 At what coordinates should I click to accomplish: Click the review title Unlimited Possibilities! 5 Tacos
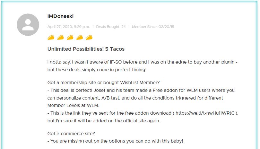click(86, 49)
